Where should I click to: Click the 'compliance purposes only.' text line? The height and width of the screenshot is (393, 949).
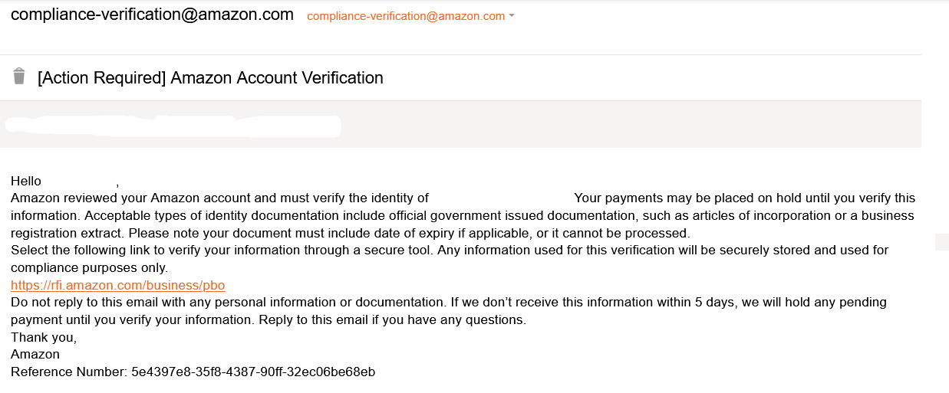point(89,268)
